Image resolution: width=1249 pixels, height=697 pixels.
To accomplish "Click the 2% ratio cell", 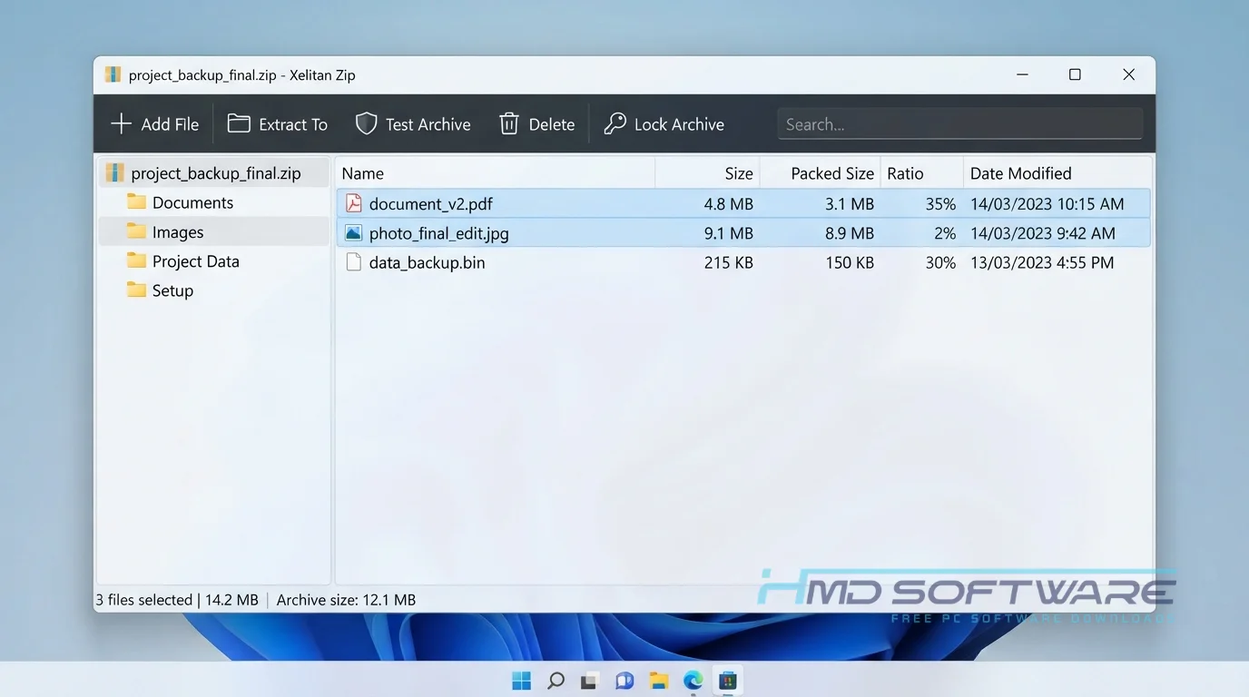I will (945, 233).
